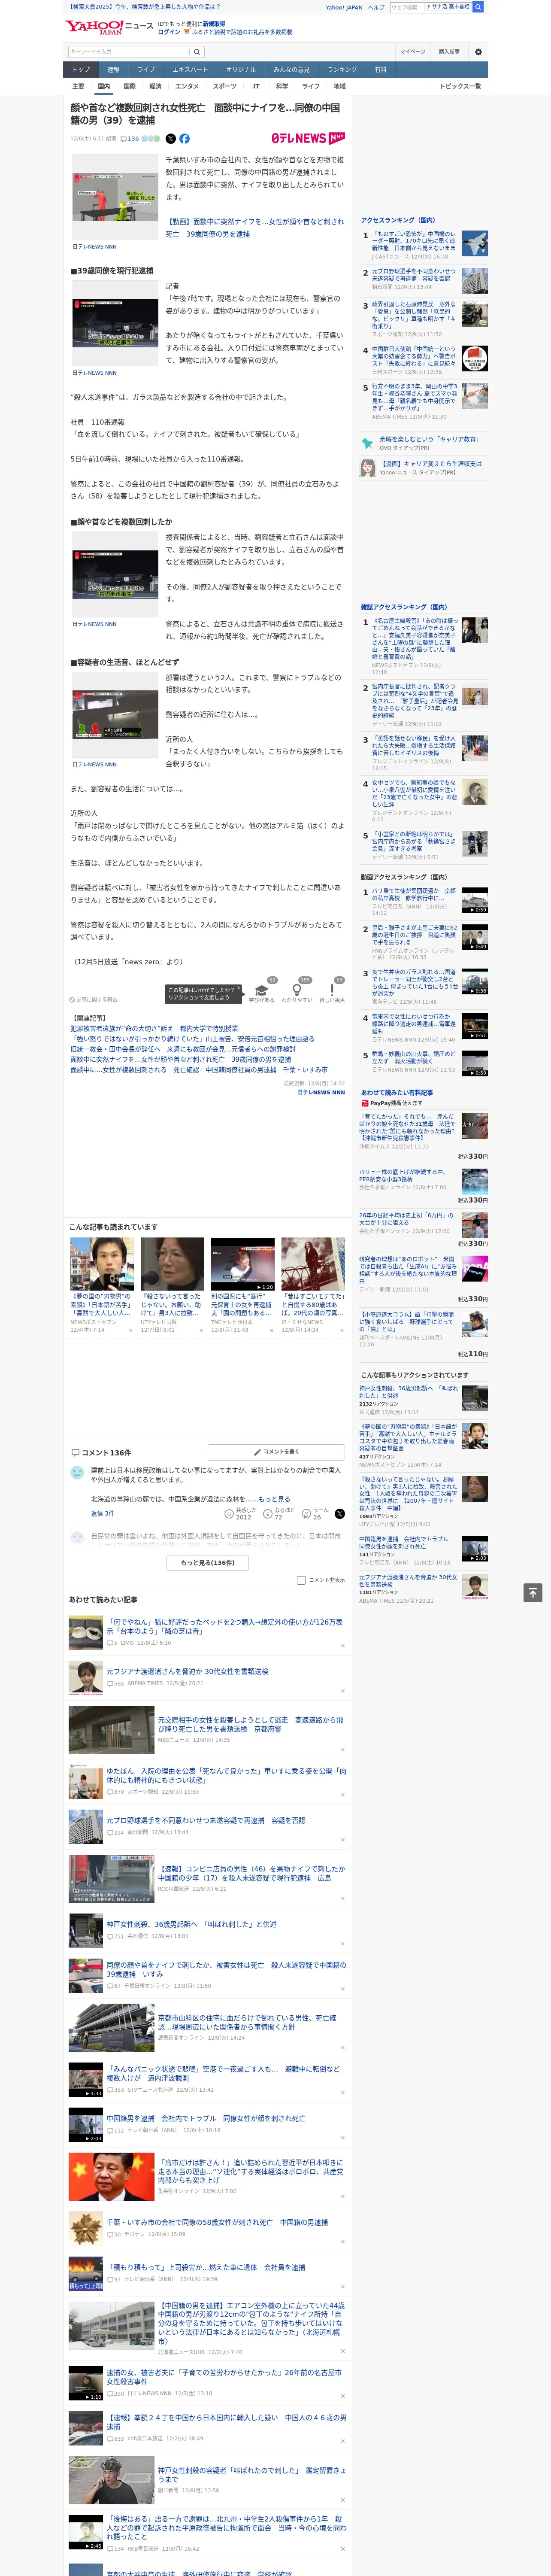Image resolution: width=551 pixels, height=2576 pixels.
Task: Click the search magnifier button beside keyword field
Action: 197,51
